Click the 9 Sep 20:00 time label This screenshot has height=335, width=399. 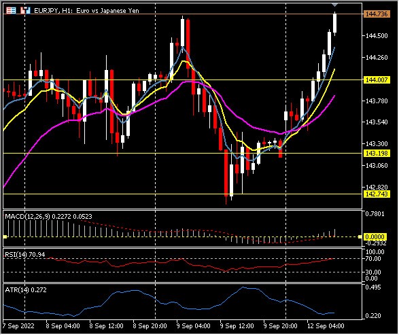[281, 326]
